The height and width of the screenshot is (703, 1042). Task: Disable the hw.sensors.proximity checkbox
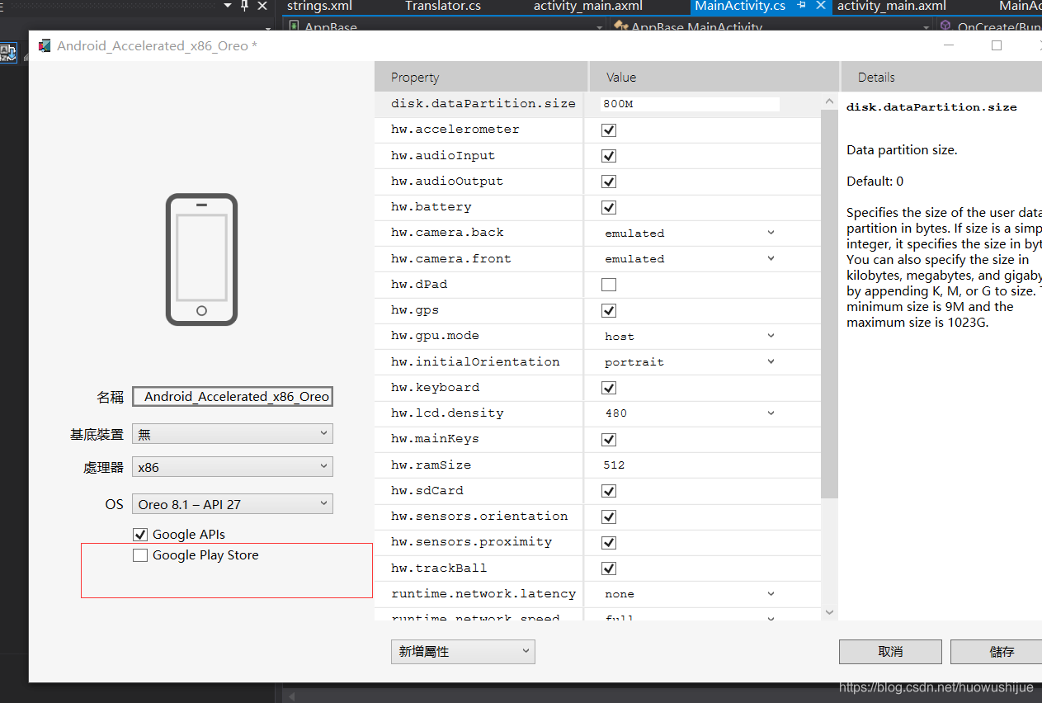(x=609, y=542)
